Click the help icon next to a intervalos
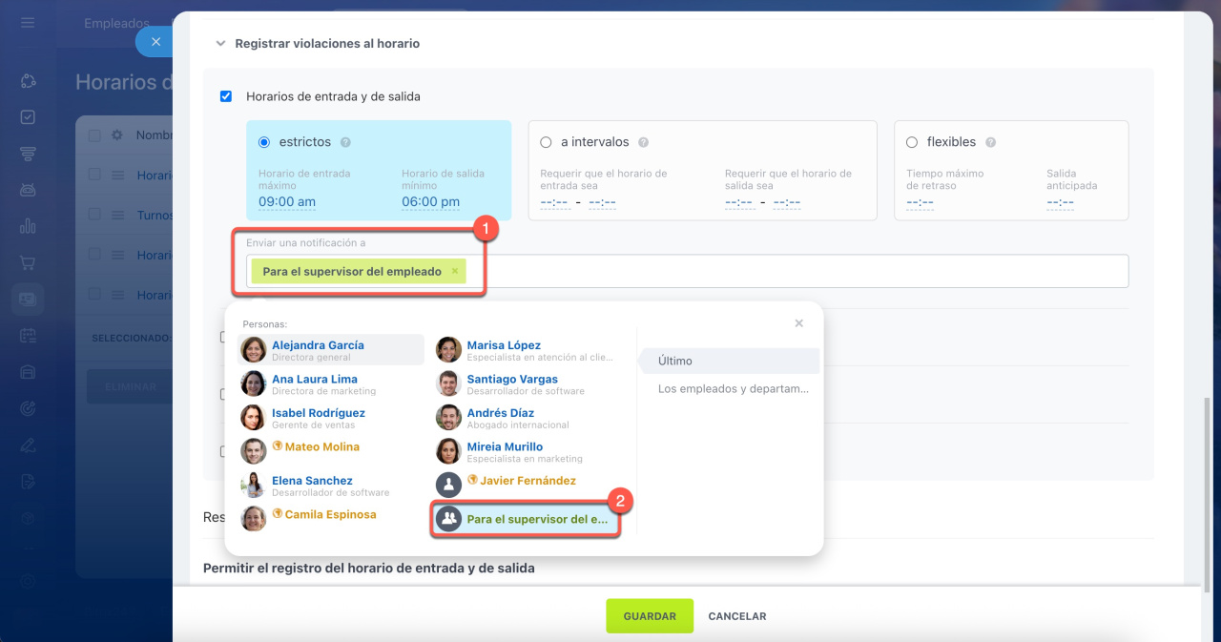 [644, 142]
